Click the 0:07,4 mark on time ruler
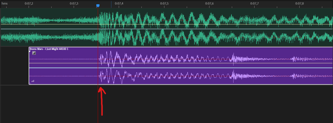The width and height of the screenshot is (333, 123). (x=119, y=3)
